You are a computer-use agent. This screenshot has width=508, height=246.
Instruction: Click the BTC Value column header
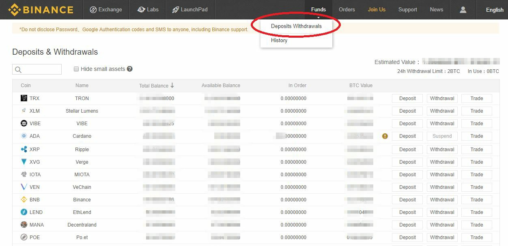[x=361, y=86]
